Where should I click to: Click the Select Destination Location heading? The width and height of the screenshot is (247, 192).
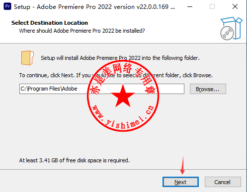tap(50, 23)
